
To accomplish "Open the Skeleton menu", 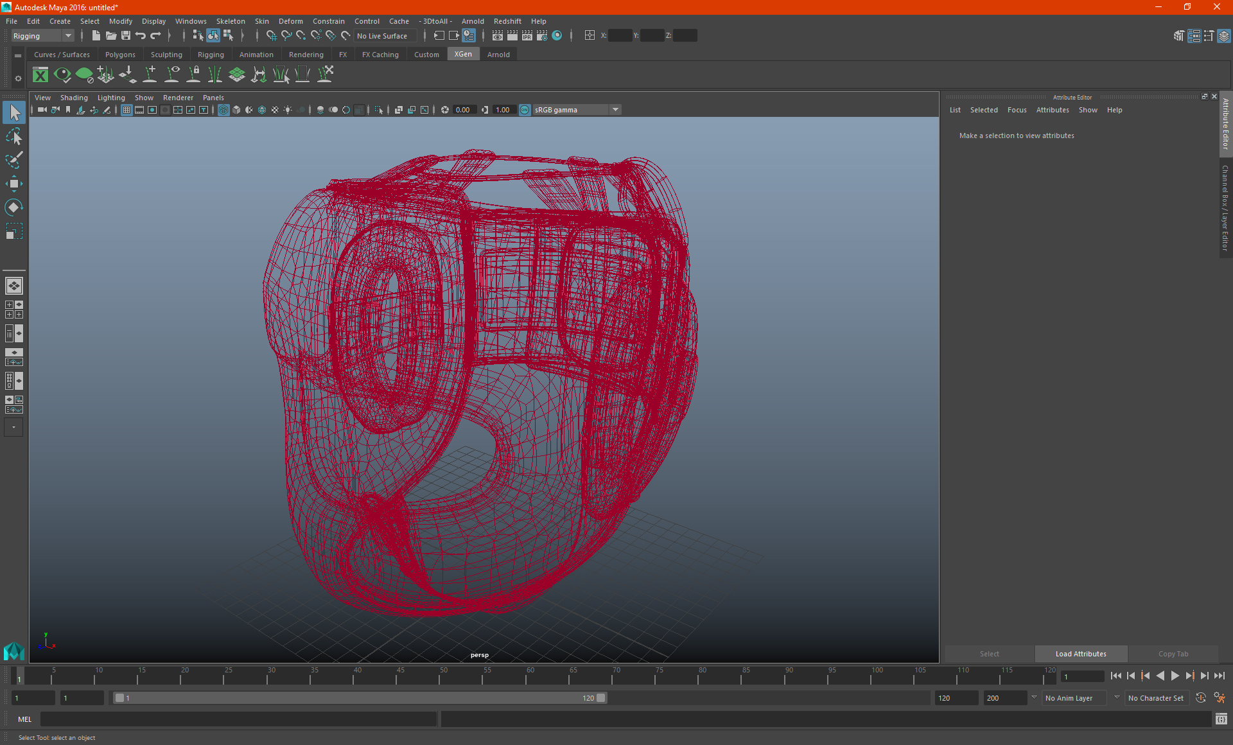I will click(x=231, y=21).
